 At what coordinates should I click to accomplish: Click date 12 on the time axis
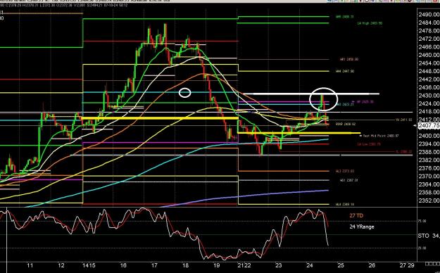pyautogui.click(x=61, y=265)
